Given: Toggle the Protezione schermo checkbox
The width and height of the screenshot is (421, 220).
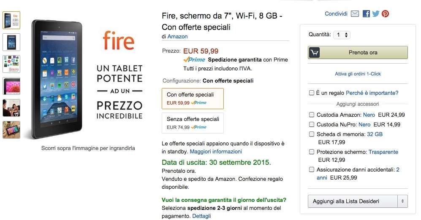Looking at the screenshot, I should (312, 152).
